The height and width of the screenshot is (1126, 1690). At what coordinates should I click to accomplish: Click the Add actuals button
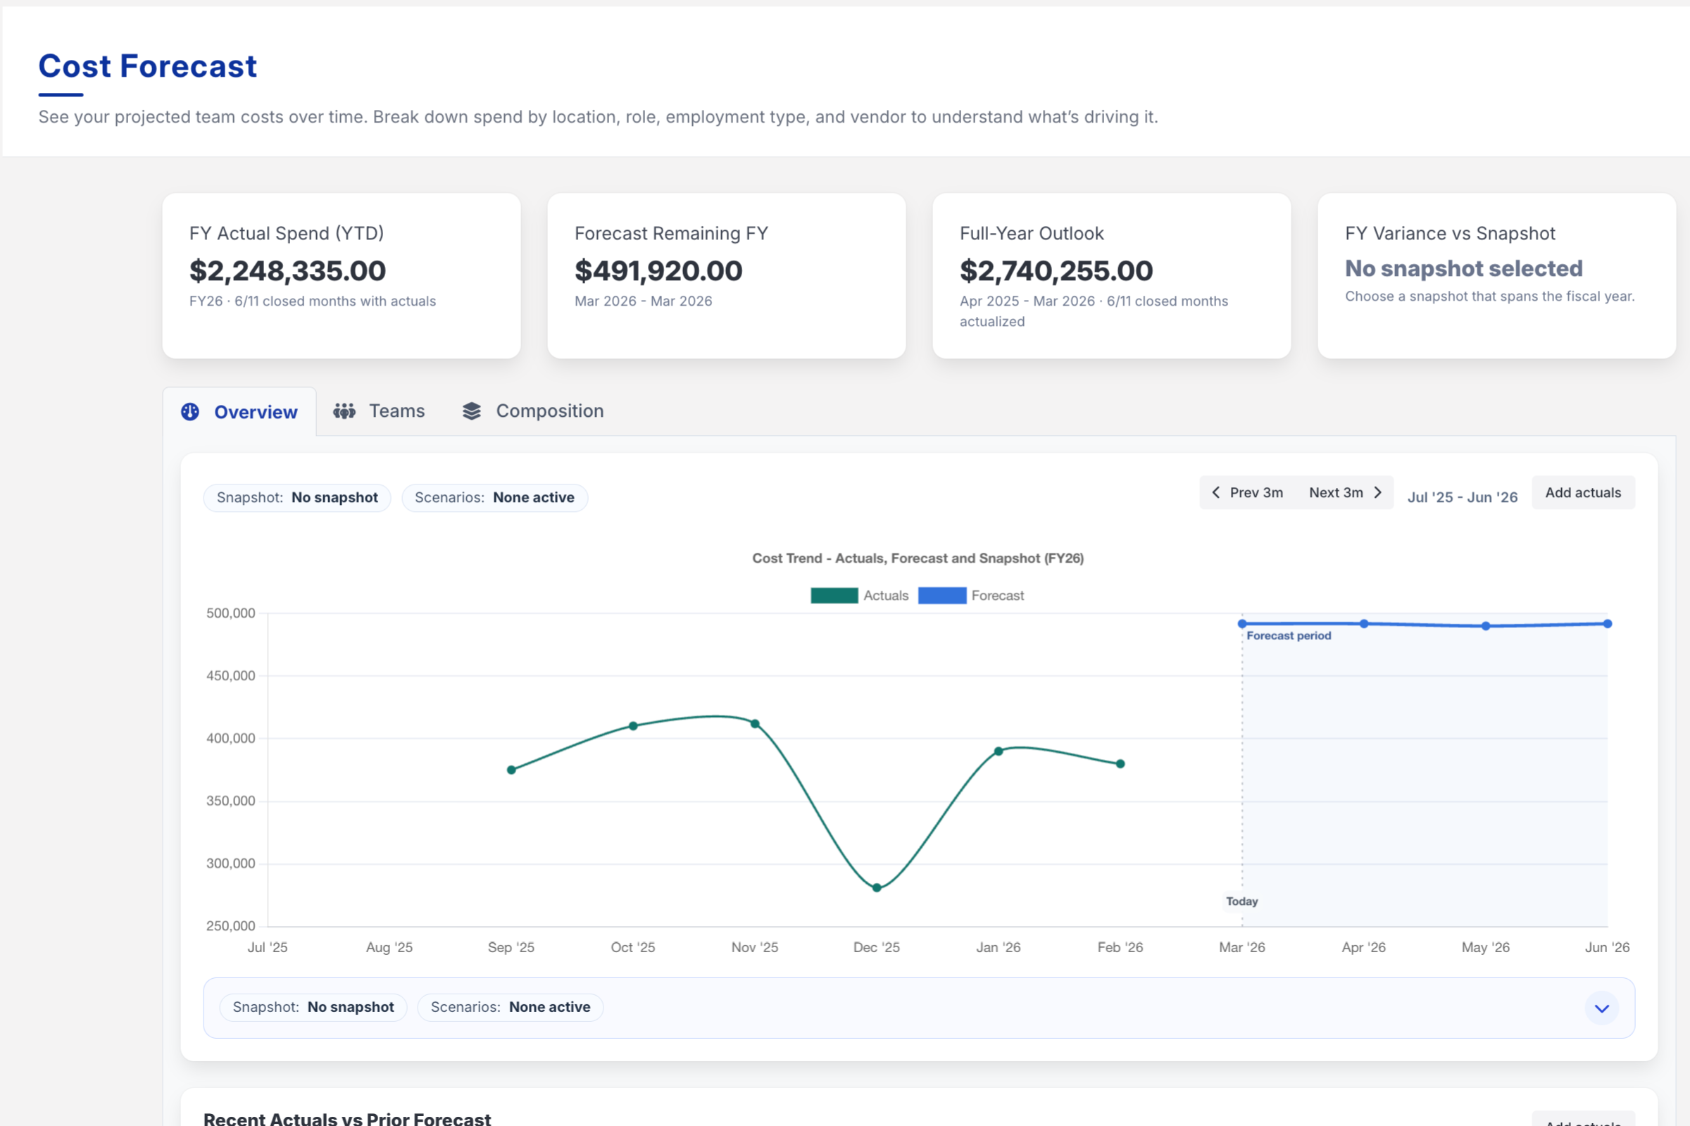click(1583, 493)
